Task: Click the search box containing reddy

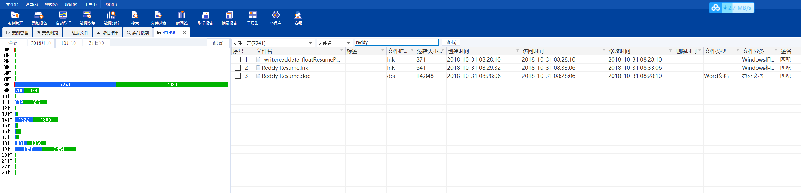Action: (x=396, y=42)
